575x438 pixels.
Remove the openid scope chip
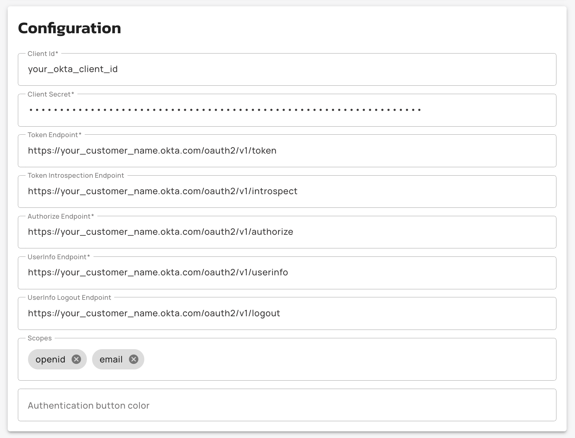(x=76, y=359)
